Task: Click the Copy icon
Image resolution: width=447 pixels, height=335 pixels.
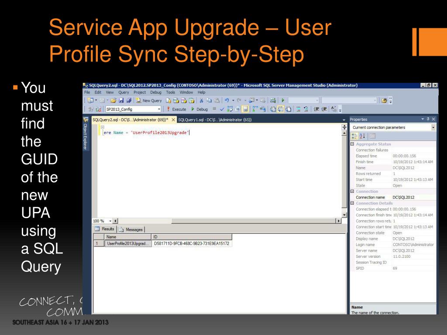Action: coord(209,100)
